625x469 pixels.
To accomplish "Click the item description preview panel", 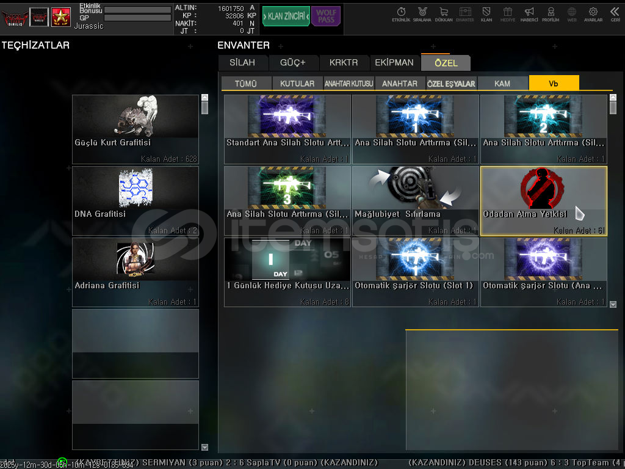I will coord(512,390).
